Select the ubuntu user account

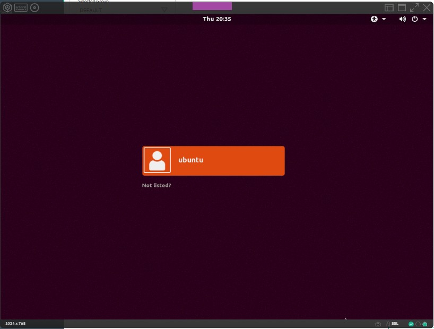[x=213, y=161]
